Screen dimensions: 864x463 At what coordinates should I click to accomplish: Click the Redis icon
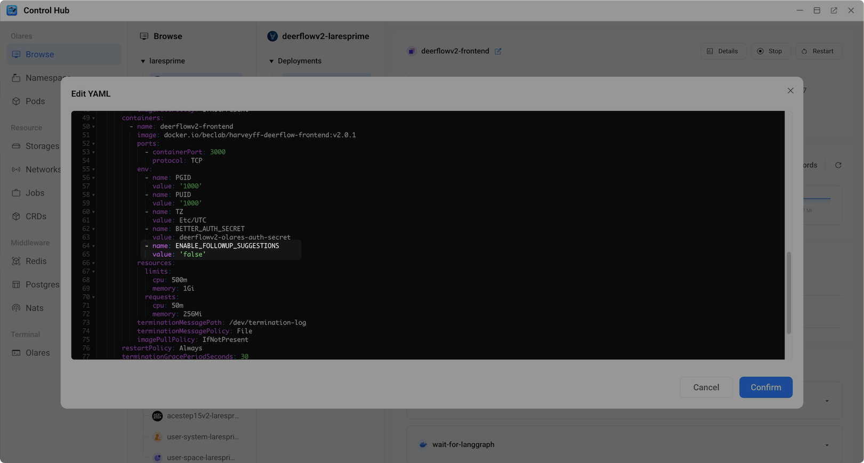point(16,261)
